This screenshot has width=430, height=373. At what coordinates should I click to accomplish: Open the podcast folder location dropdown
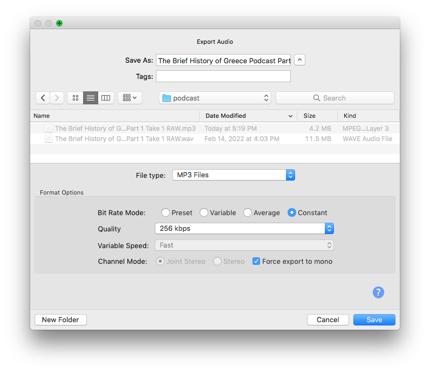(215, 98)
